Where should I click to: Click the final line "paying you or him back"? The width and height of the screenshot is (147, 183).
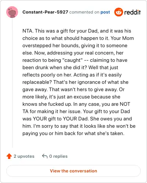point(73,133)
